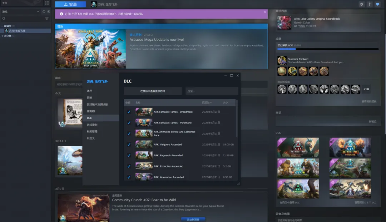Uncheck ARK Fantastic Tames - Dreadmare DLC
The width and height of the screenshot is (386, 222).
coord(129,112)
